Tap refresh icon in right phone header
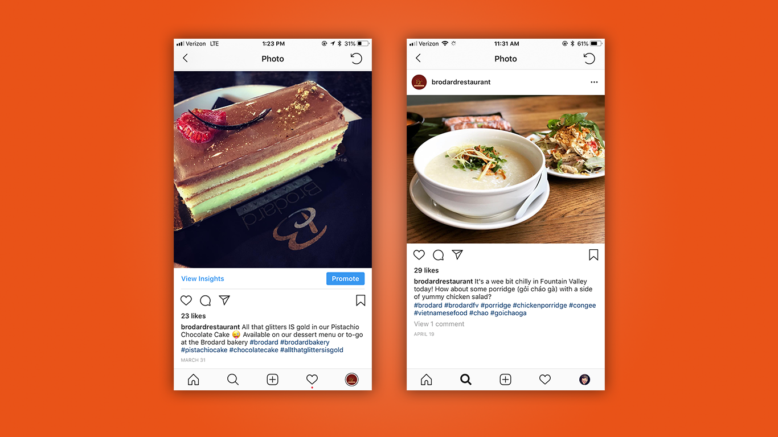This screenshot has width=778, height=437. [589, 59]
